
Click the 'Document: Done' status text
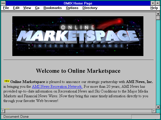point(16,116)
